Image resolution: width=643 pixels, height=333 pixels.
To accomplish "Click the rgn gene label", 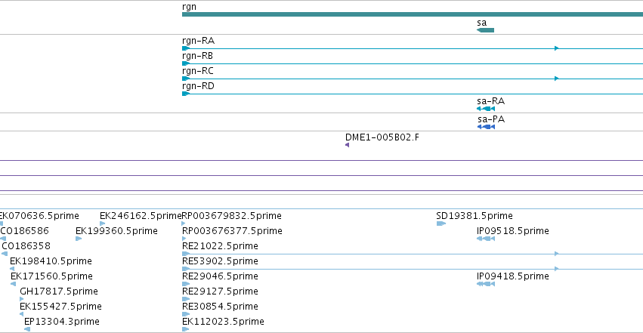I will tap(189, 7).
